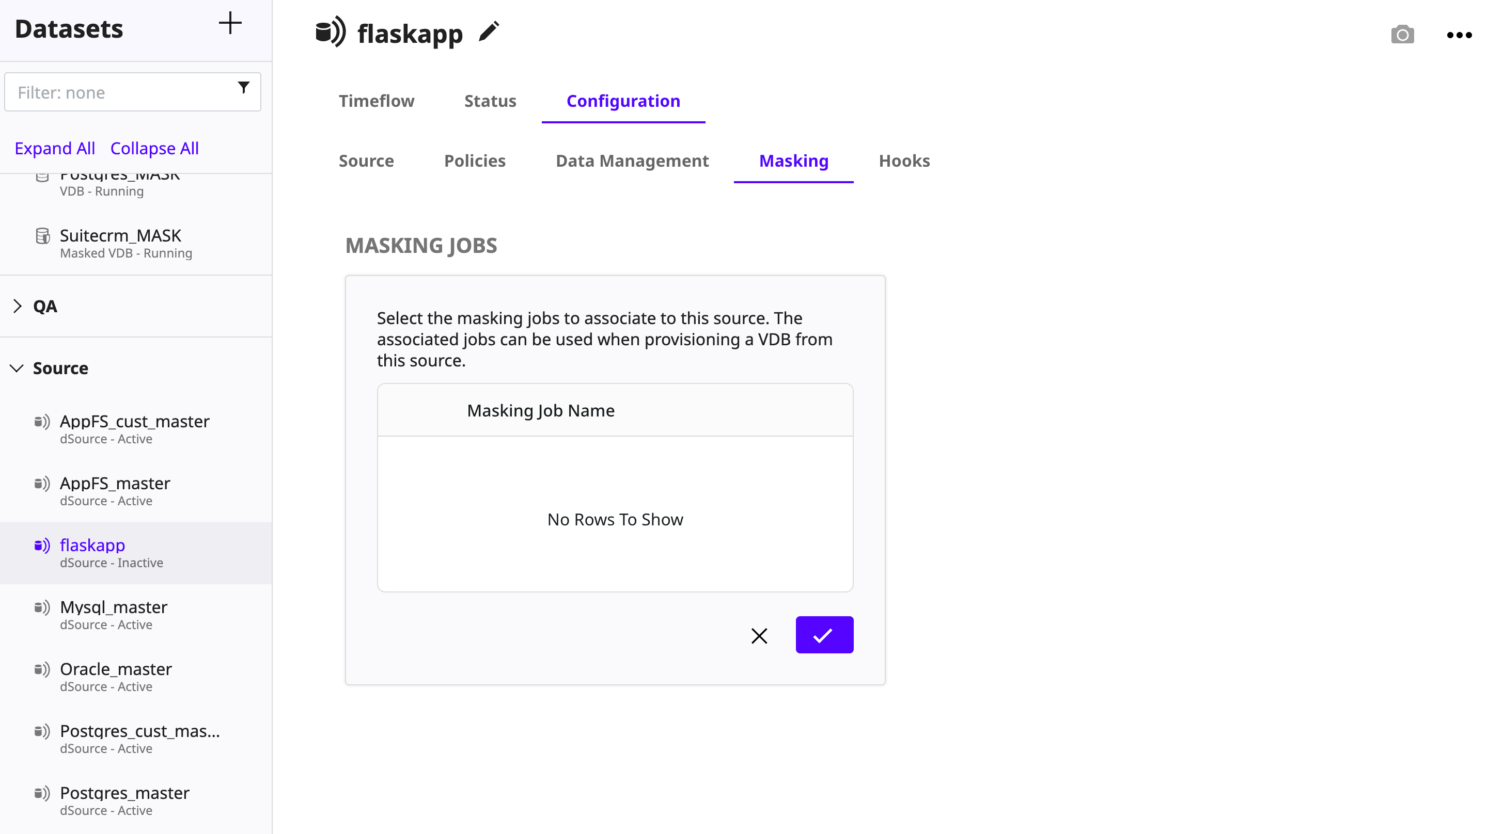
Task: Click the add dataset plus icon
Action: pos(230,24)
